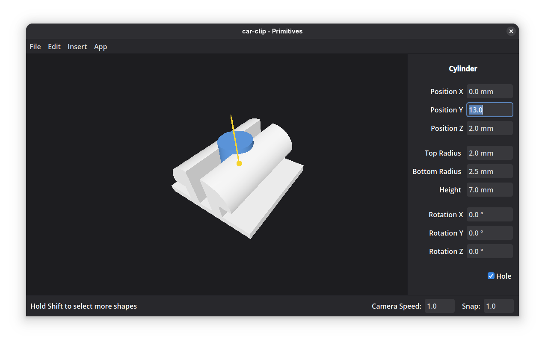
Task: Select the blue cylinder shape in viewport
Action: (x=227, y=145)
